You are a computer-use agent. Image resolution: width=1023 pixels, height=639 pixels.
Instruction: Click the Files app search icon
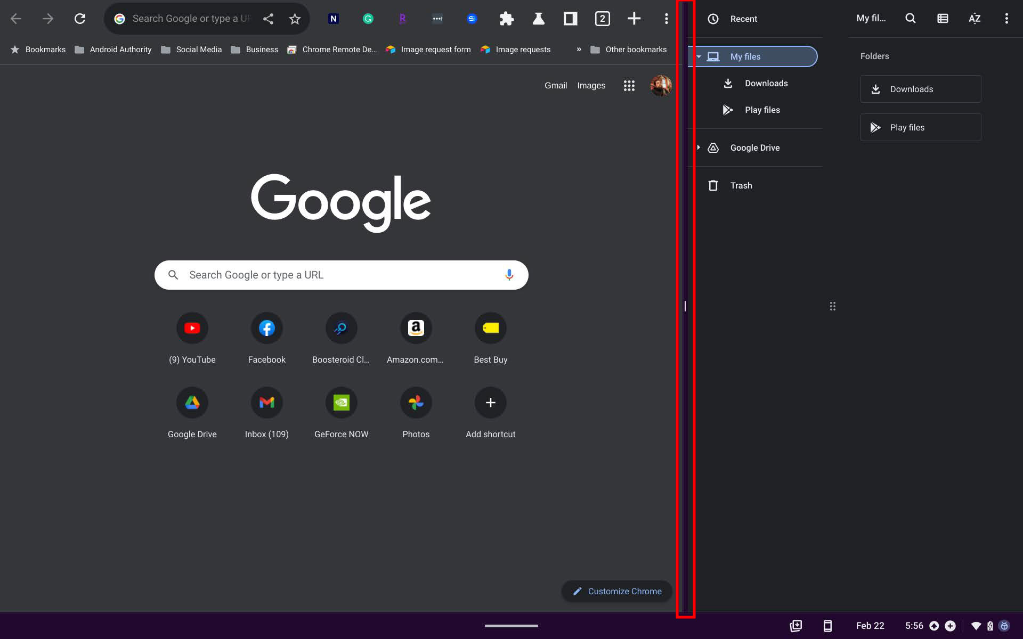click(910, 19)
